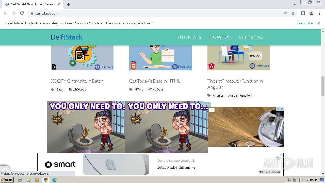This screenshot has width=325, height=183.
Task: Open Jetzt Probe fahren link
Action: 176,167
